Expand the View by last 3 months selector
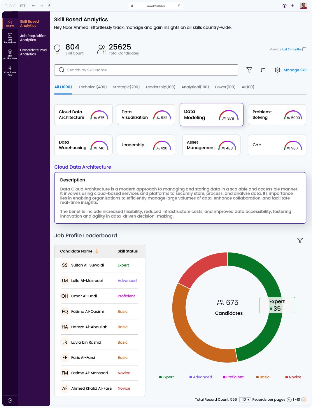This screenshot has width=312, height=408. [291, 49]
